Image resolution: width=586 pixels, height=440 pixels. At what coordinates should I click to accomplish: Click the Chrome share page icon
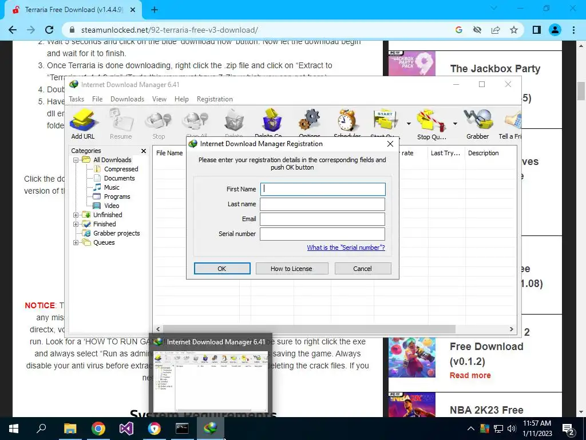point(496,30)
